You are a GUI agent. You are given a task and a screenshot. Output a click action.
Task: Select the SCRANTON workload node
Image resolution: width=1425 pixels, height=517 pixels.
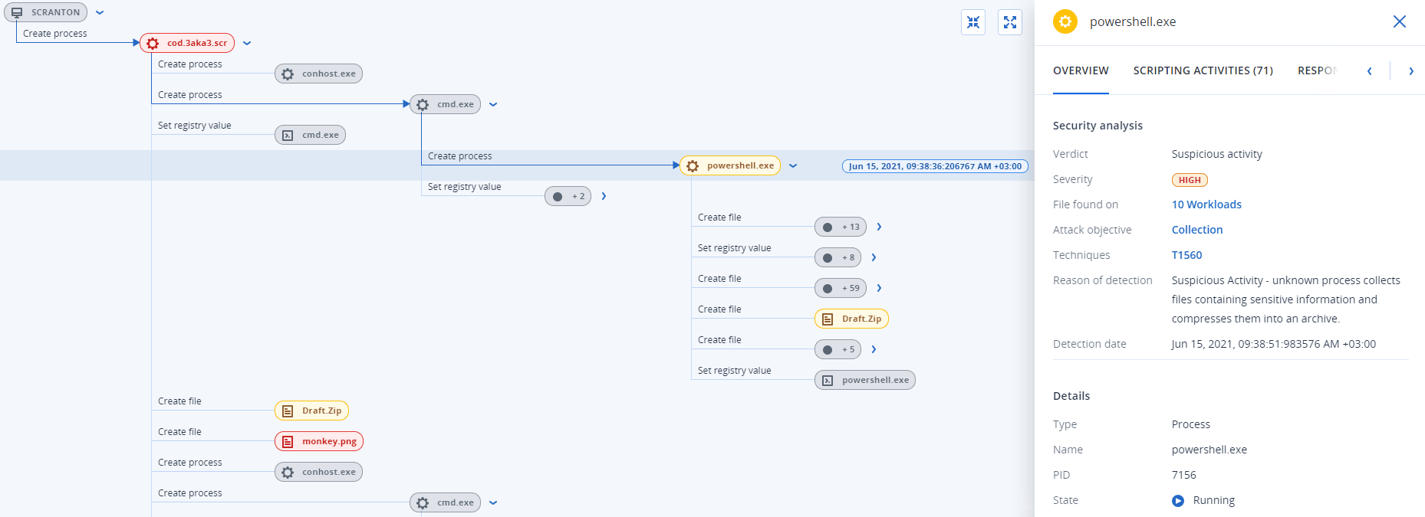click(x=46, y=12)
